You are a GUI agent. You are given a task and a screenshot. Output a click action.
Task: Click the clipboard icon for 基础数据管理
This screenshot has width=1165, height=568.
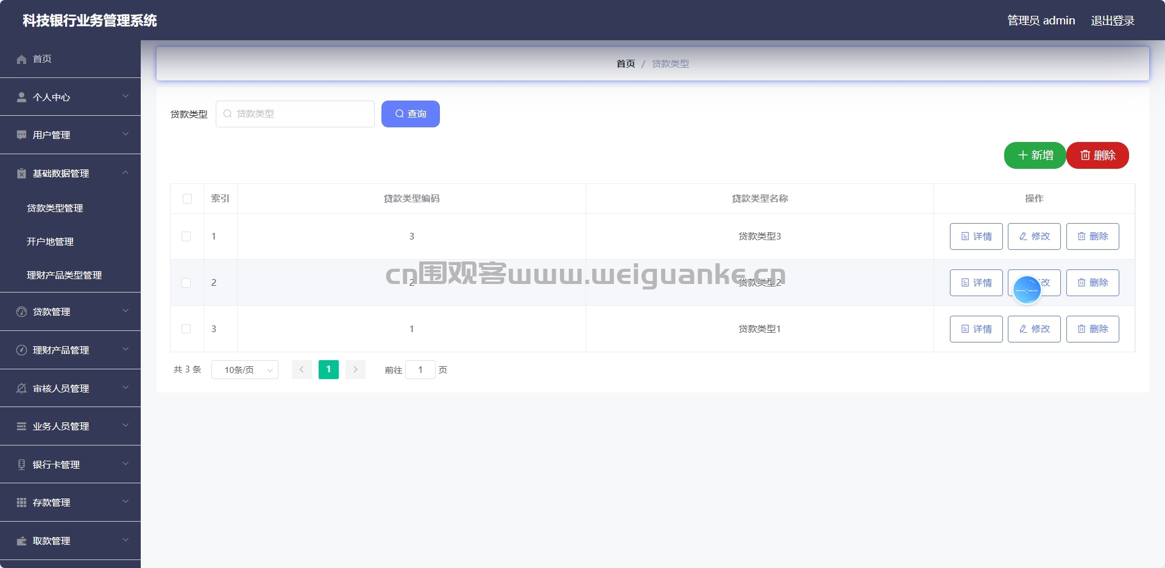pos(21,173)
